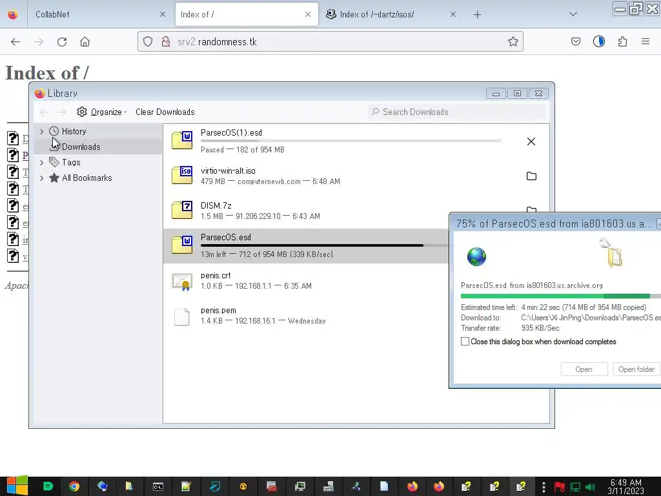The height and width of the screenshot is (496, 661).
Task: List all tabs dropdown arrow
Action: pos(573,14)
